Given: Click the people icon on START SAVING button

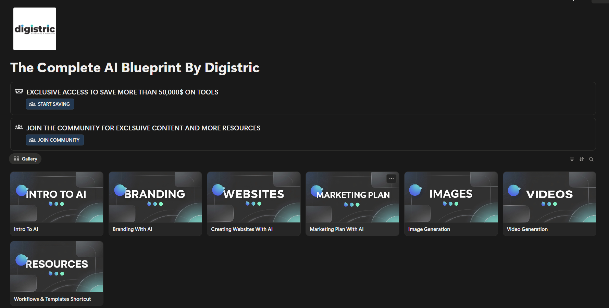Looking at the screenshot, I should [32, 104].
